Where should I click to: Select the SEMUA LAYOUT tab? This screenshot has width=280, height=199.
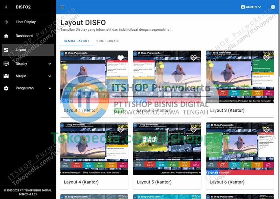(76, 41)
